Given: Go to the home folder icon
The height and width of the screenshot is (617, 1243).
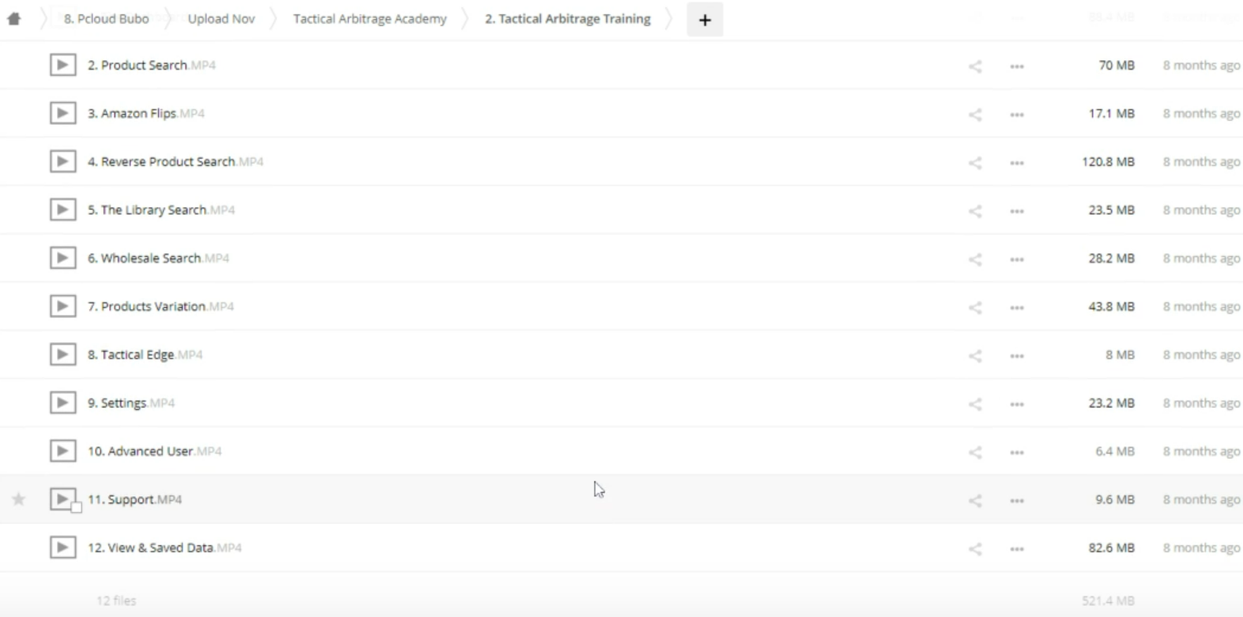Looking at the screenshot, I should point(14,19).
